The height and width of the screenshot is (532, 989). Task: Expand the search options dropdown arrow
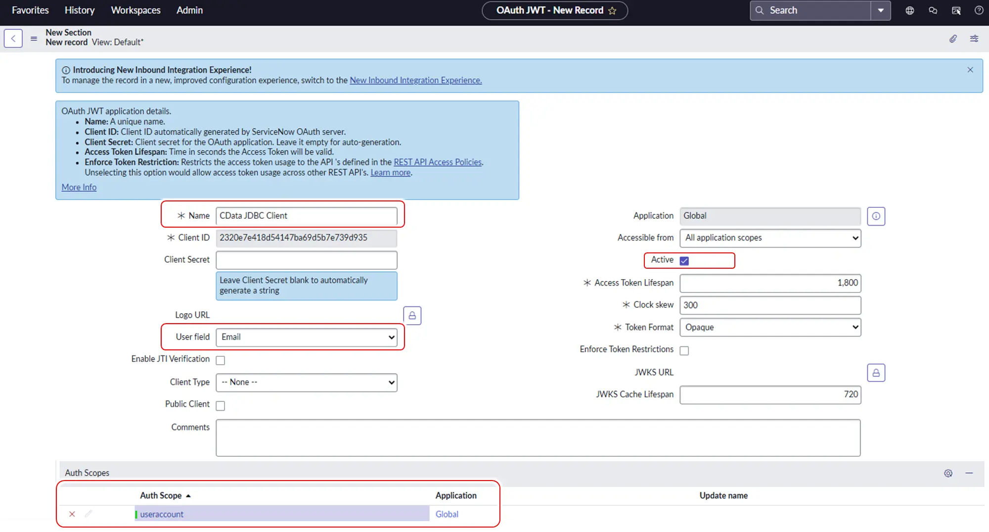[x=881, y=10]
